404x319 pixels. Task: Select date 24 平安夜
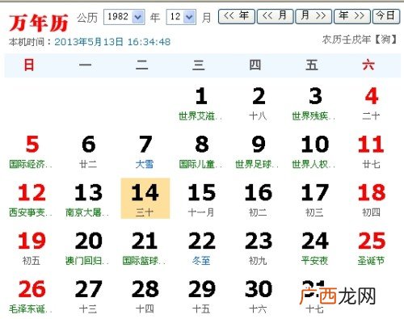314,248
